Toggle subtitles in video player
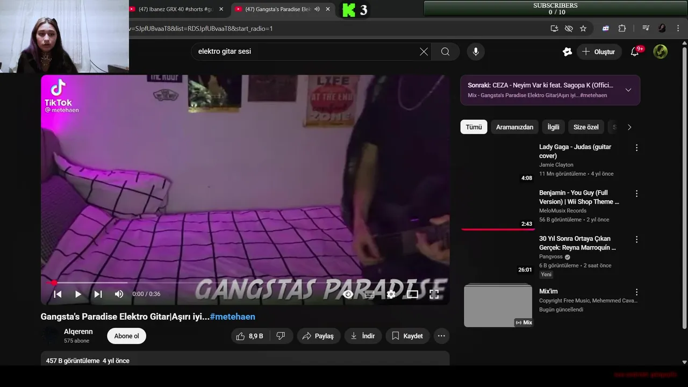Screen dimensions: 688x387 pyautogui.click(x=369, y=294)
